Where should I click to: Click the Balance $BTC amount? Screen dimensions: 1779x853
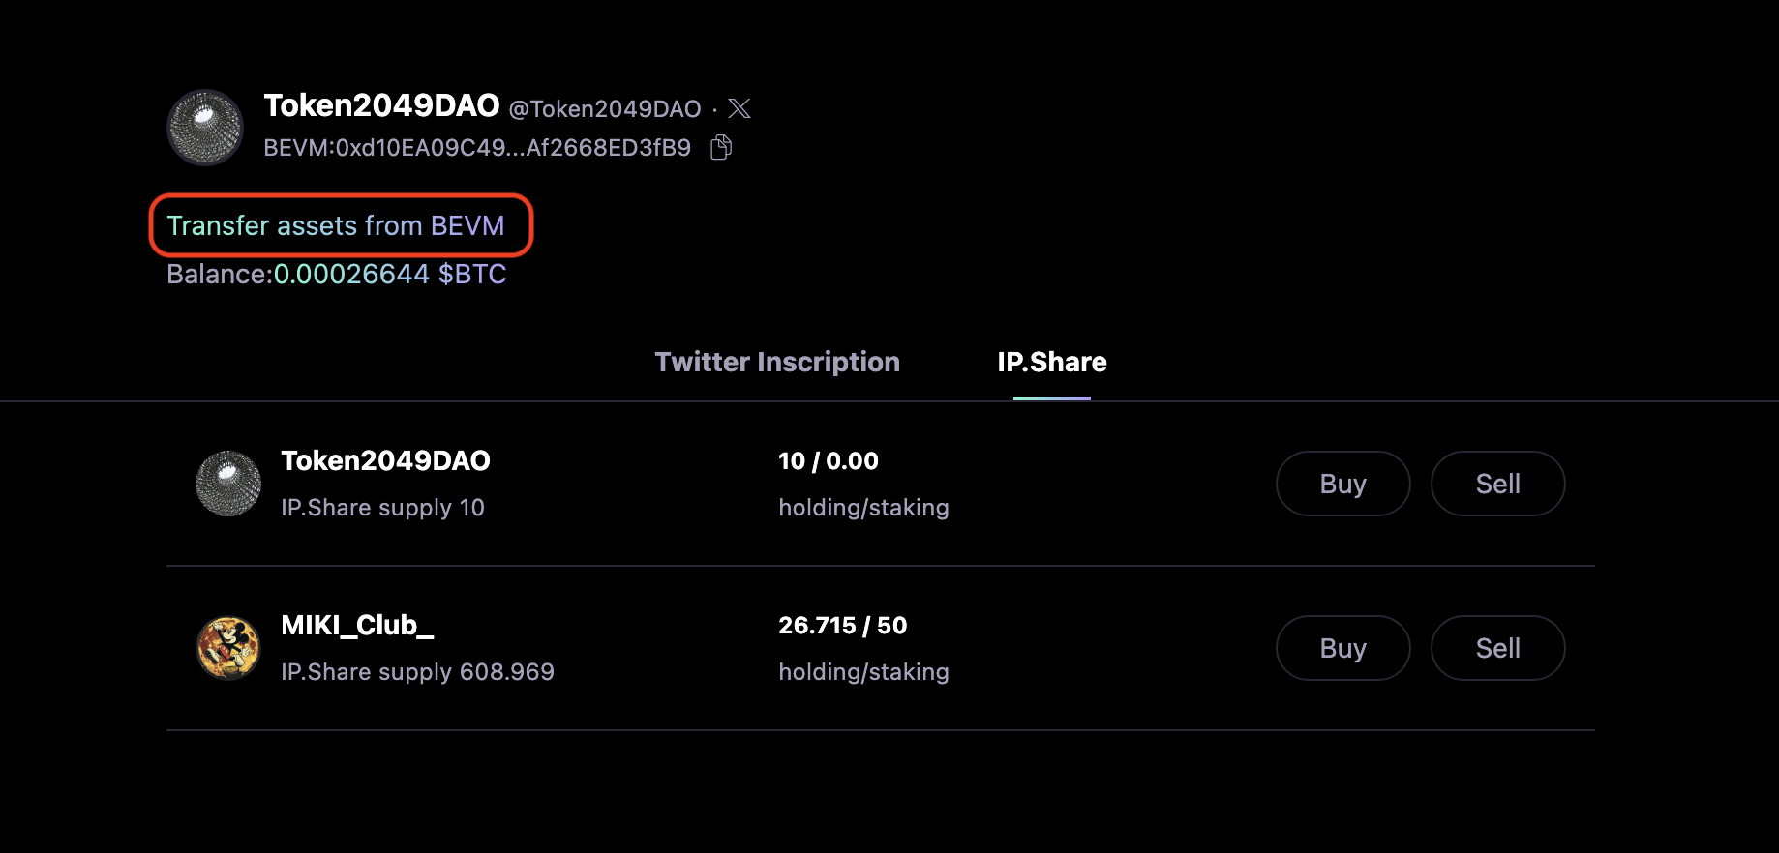(x=389, y=275)
